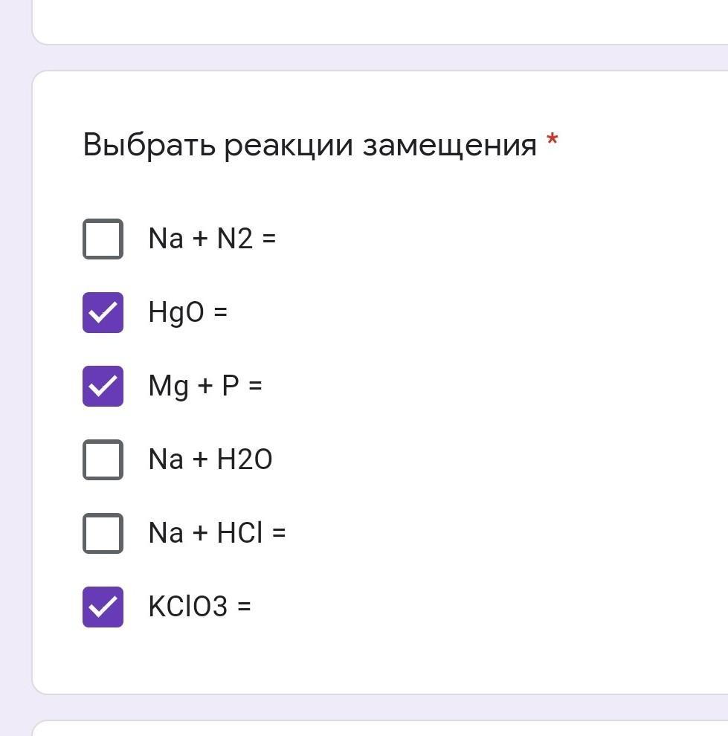
Task: Select the "Mg + P =" label text
Action: click(x=205, y=386)
